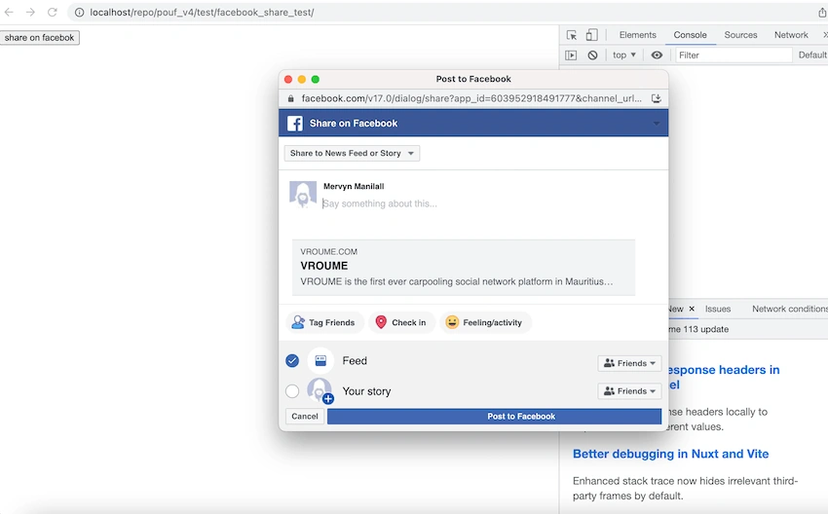The width and height of the screenshot is (828, 514).
Task: Select the Your story radio option
Action: click(x=292, y=391)
